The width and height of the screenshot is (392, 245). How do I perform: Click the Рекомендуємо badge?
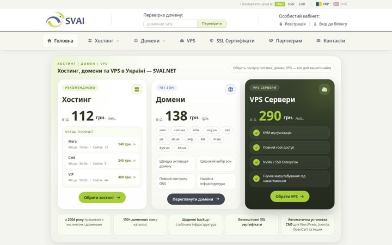click(x=80, y=88)
